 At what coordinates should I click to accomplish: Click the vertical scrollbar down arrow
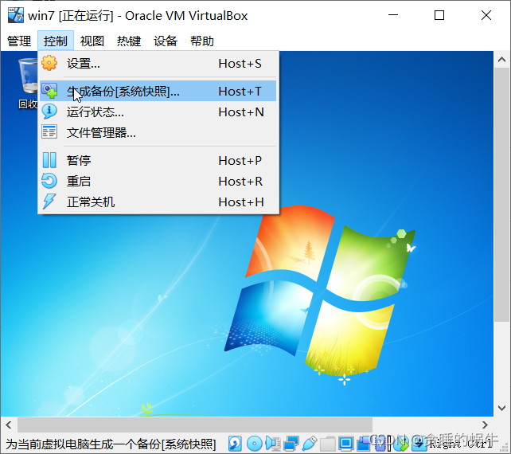click(502, 408)
